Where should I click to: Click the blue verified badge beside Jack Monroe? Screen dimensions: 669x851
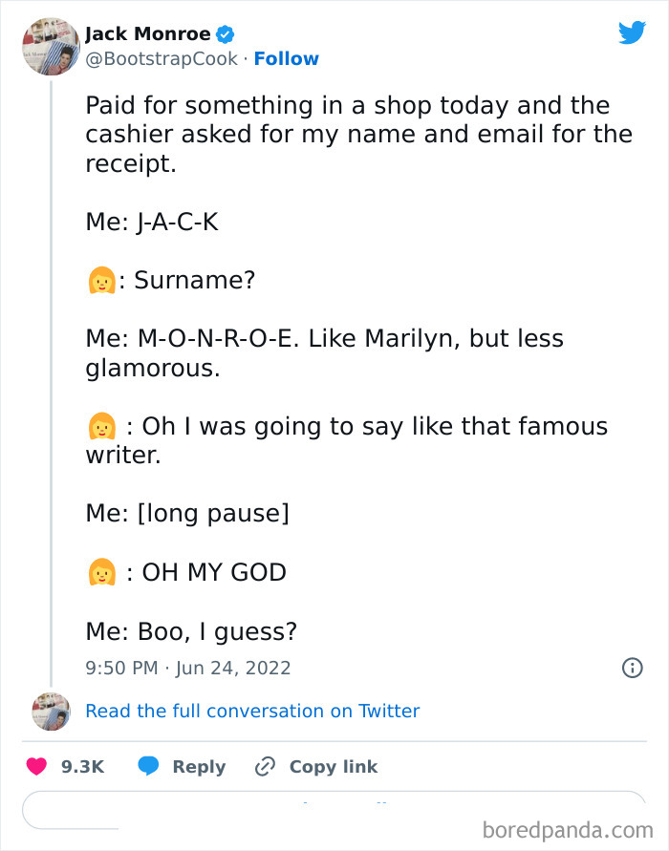(x=226, y=35)
